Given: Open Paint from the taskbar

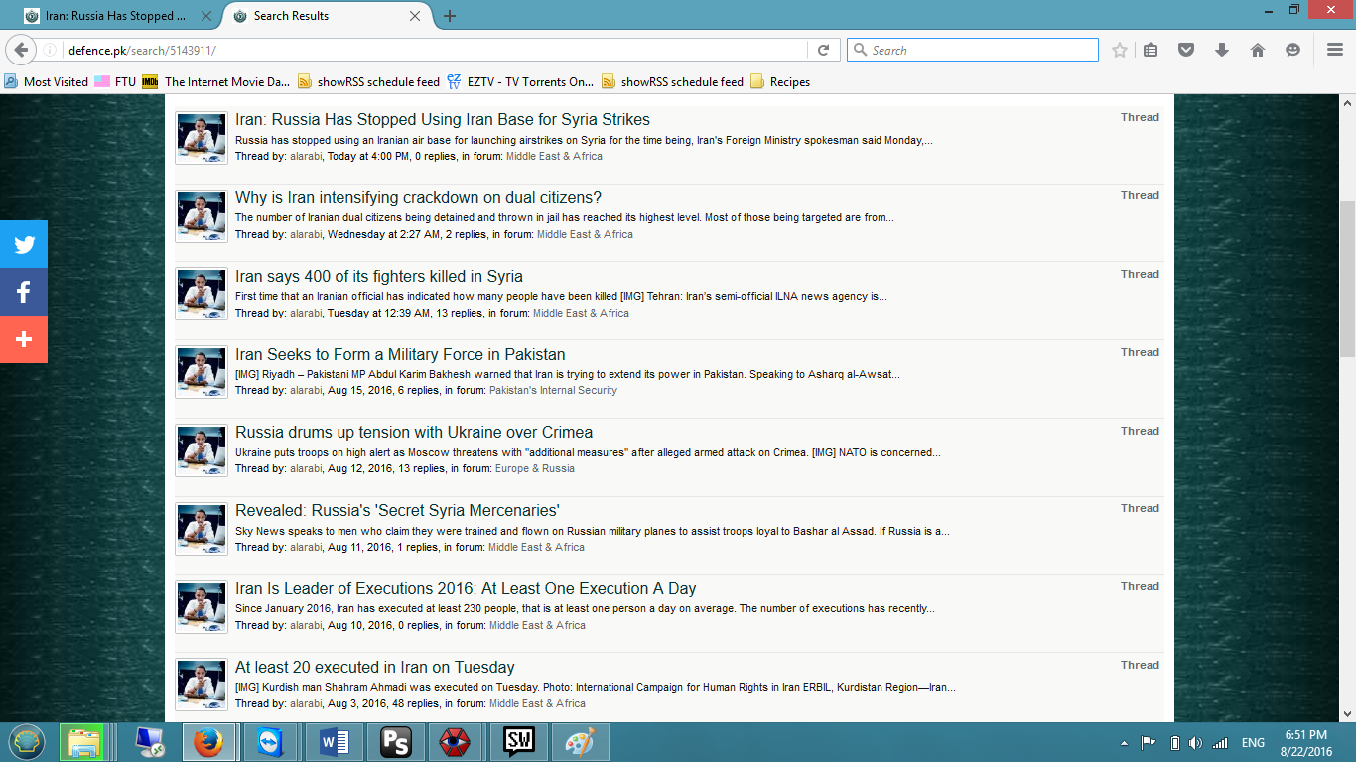Looking at the screenshot, I should pyautogui.click(x=581, y=742).
